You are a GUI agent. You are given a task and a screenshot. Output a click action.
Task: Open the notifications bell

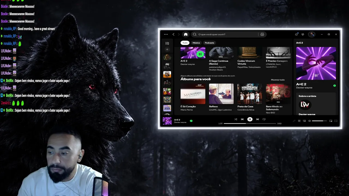(296, 34)
